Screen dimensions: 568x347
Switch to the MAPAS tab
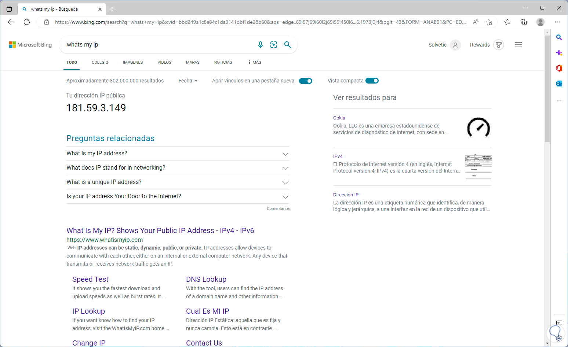pyautogui.click(x=193, y=62)
